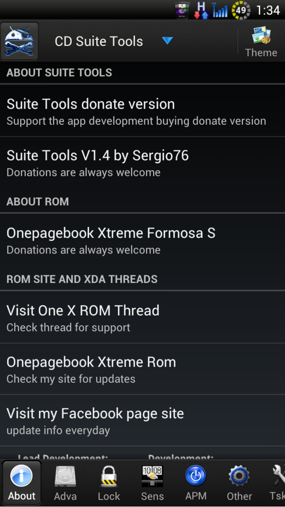Open Onepagebook Xtreme Rom site
285x507 pixels.
pyautogui.click(x=142, y=369)
